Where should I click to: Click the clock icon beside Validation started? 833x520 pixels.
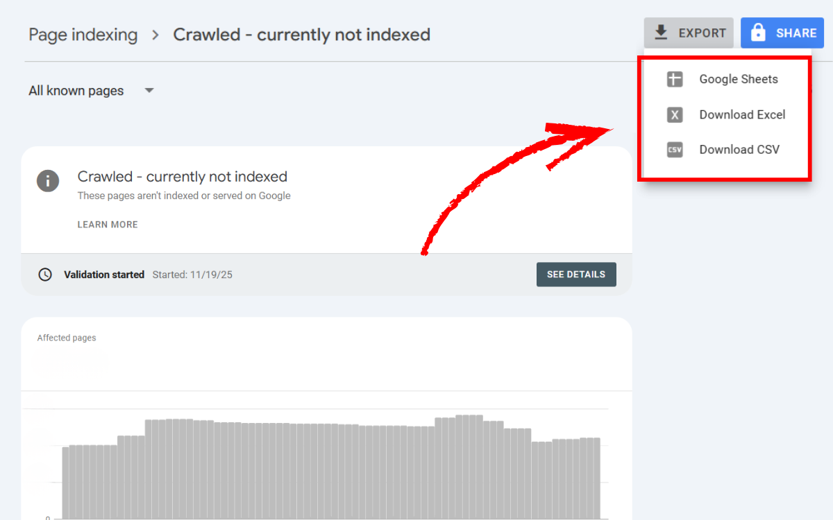click(x=45, y=275)
